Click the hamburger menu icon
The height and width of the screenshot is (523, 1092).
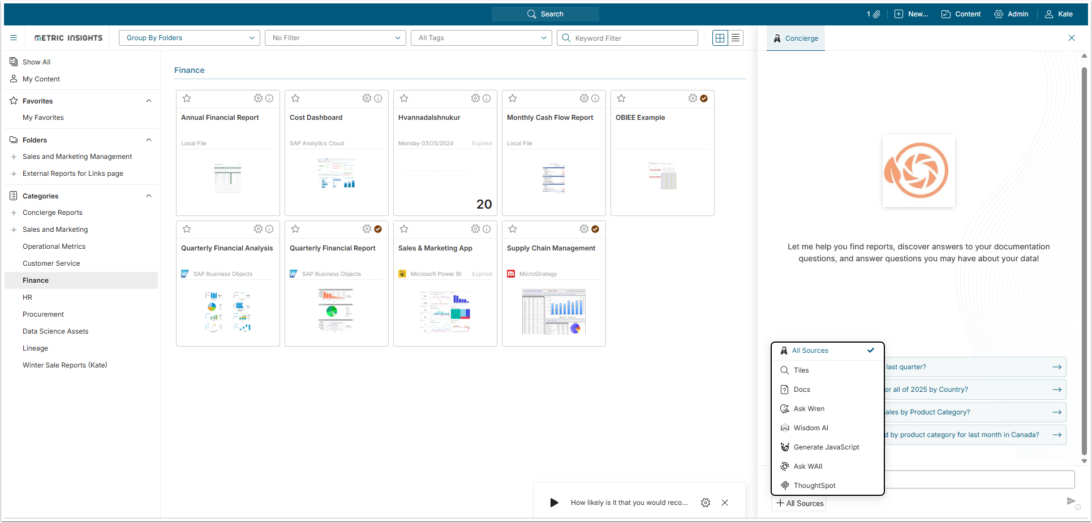[x=14, y=38]
